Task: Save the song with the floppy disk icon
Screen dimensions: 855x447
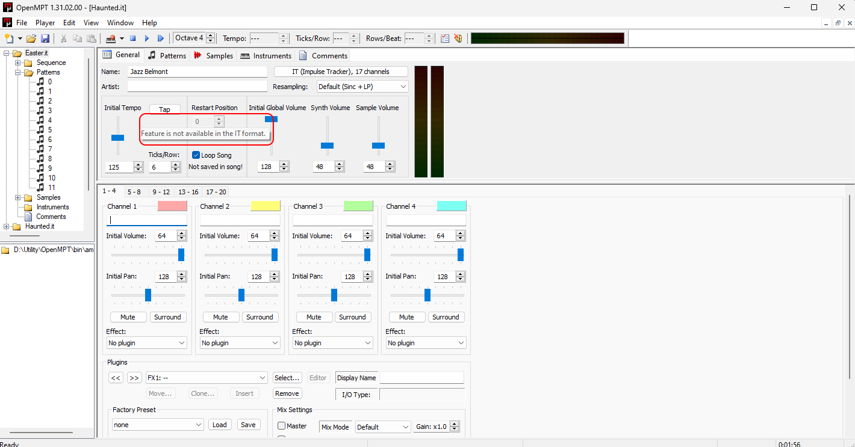Action: click(46, 39)
